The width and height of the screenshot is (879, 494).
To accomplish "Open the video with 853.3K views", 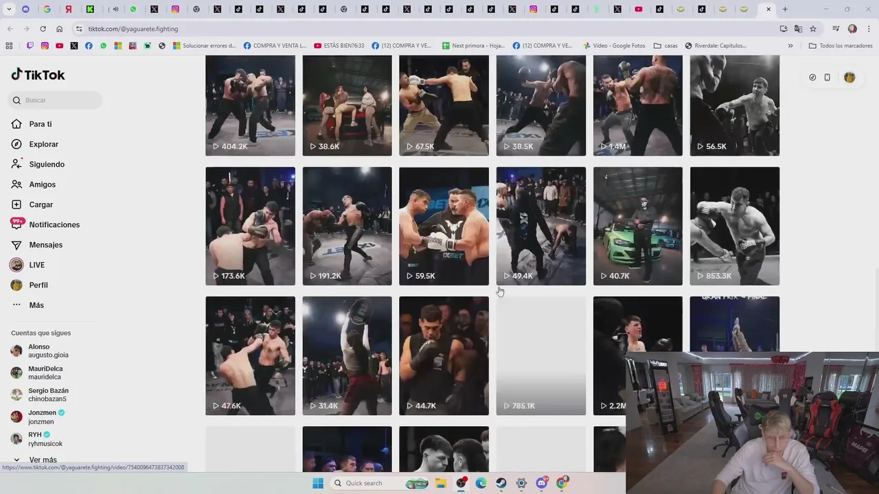I will 735,226.
